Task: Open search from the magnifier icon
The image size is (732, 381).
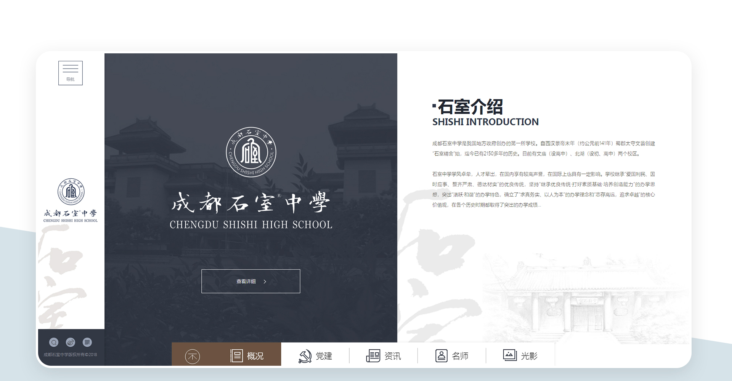Action: [54, 342]
